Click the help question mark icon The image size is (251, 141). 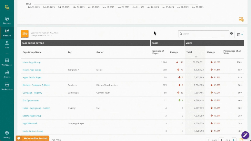click(231, 33)
